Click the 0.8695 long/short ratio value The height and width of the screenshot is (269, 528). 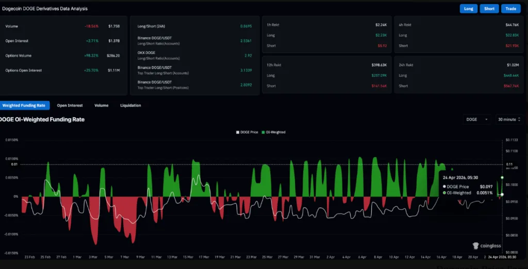[x=246, y=26]
